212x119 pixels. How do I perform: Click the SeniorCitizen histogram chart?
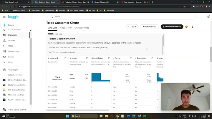(101, 77)
